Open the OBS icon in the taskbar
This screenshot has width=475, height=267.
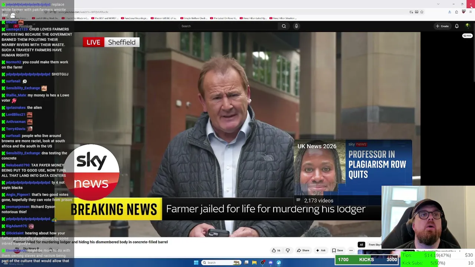click(262, 263)
